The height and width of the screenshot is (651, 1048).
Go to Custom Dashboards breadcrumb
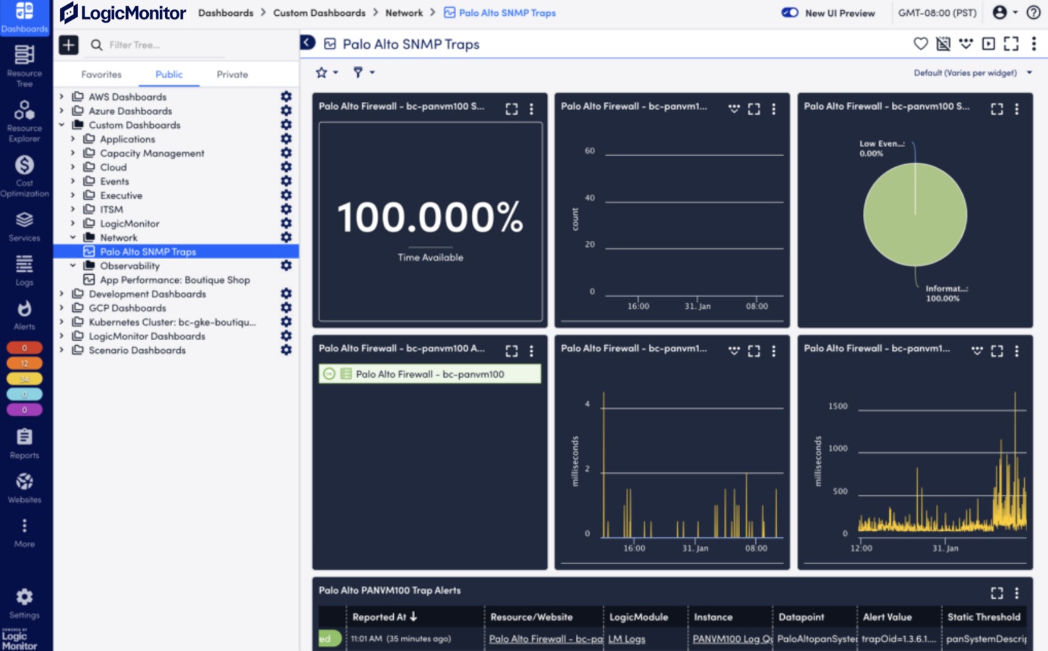319,13
